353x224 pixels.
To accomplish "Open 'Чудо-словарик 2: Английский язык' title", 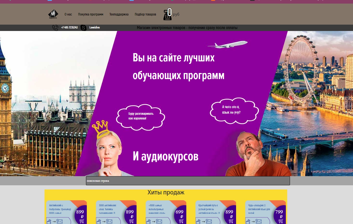I will 259,209.
